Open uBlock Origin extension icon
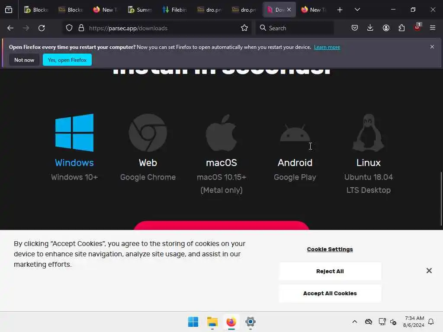Screen dimensions: 443x332 (x=417, y=27)
